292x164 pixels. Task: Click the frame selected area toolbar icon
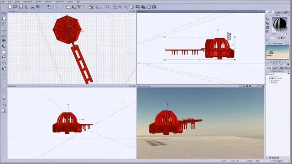pos(115,7)
